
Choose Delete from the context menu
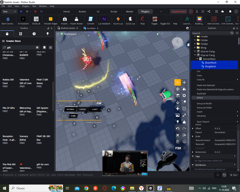(215, 97)
